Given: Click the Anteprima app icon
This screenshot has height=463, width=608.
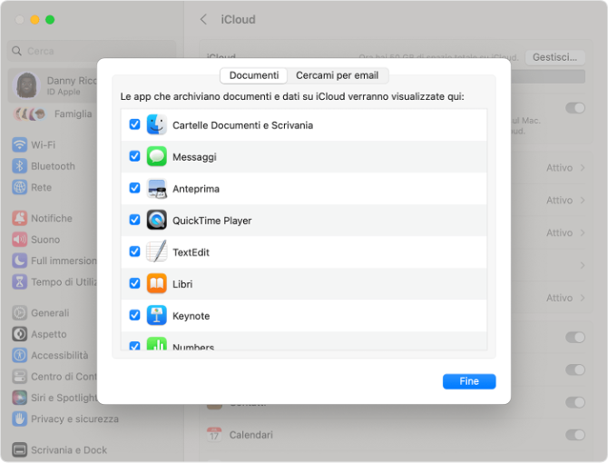Looking at the screenshot, I should coord(157,189).
